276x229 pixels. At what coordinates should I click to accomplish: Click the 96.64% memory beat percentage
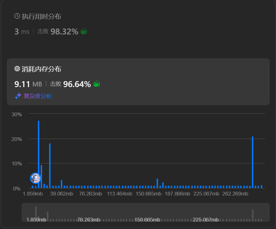pos(77,84)
